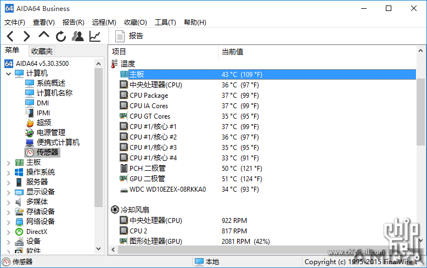Open the user management icon in the toolbar
Image resolution: width=427 pixels, height=268 pixels.
pyautogui.click(x=77, y=36)
